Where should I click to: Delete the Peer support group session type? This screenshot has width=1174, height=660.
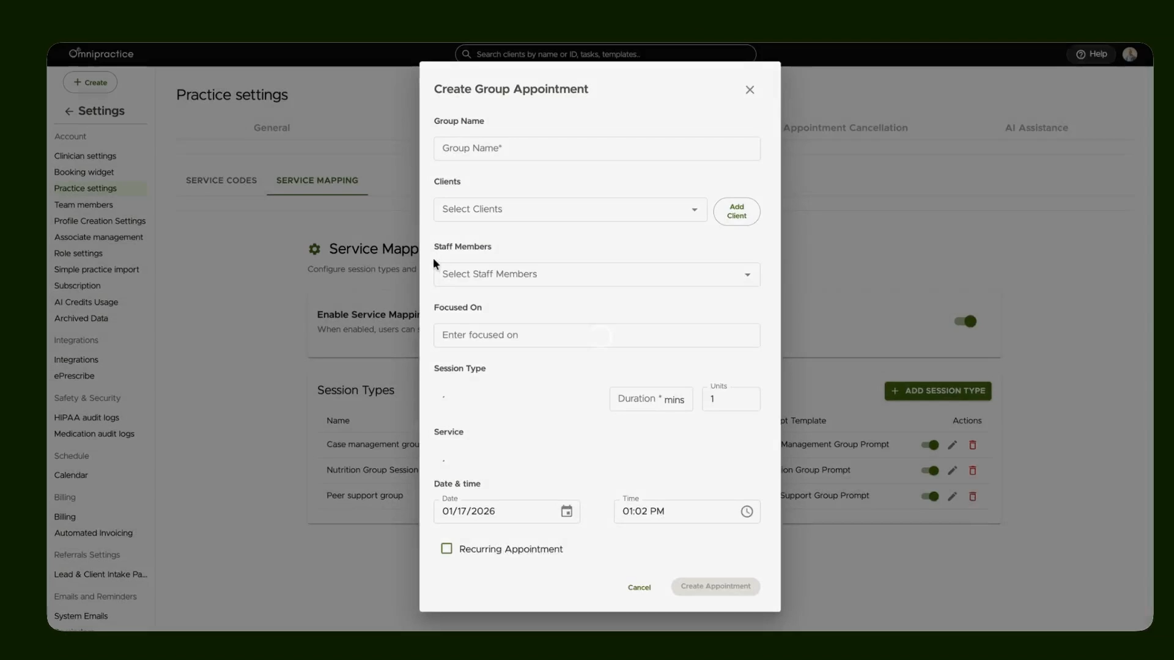pyautogui.click(x=972, y=496)
